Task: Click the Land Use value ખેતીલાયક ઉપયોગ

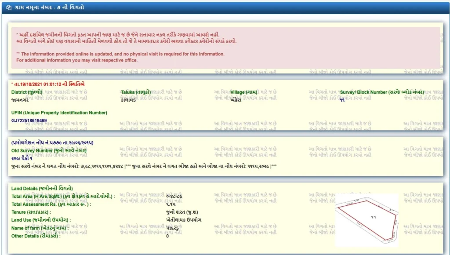Action: pos(184,220)
